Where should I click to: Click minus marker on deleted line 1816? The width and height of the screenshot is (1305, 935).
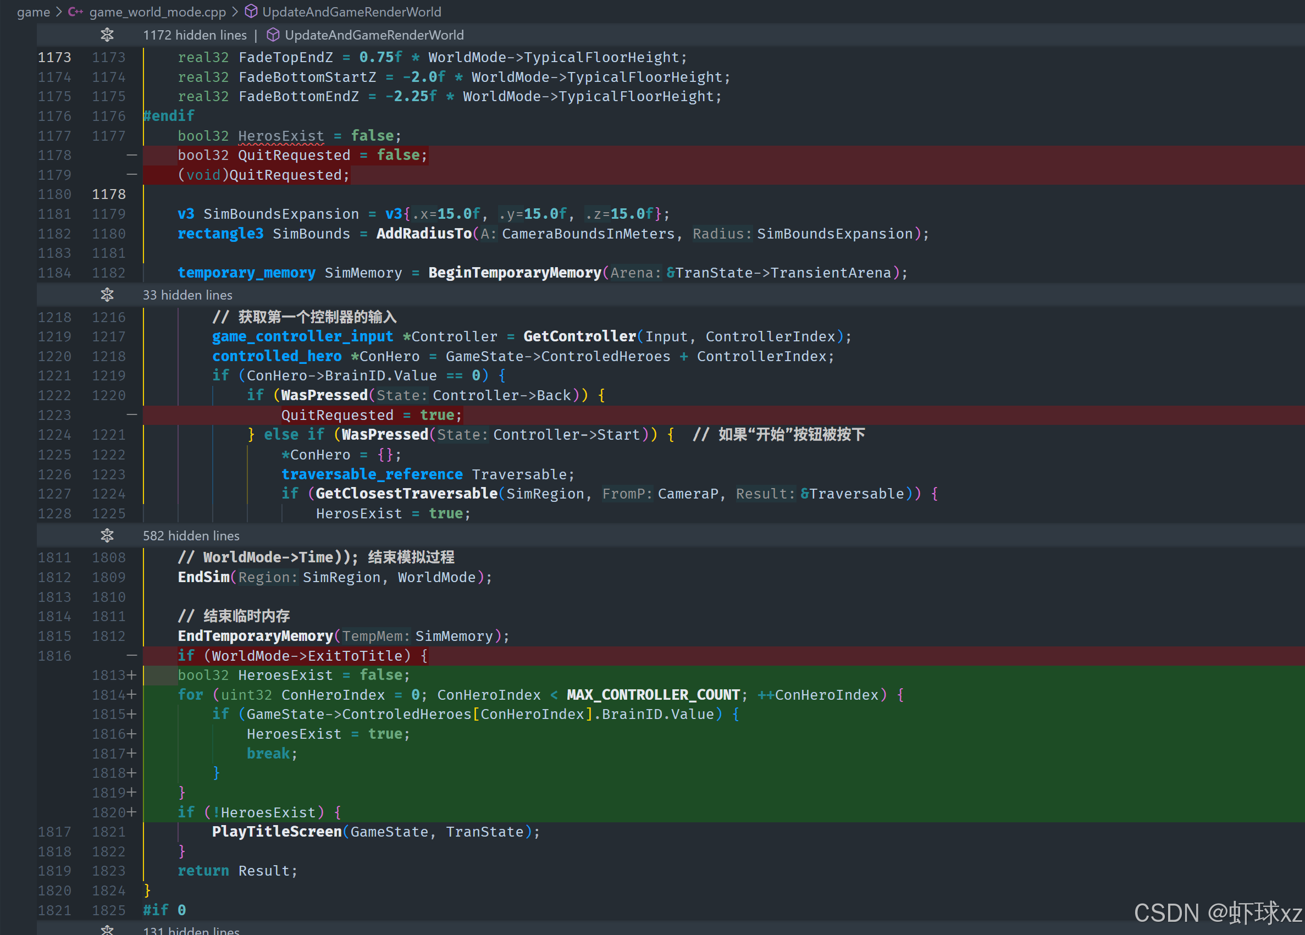click(132, 655)
